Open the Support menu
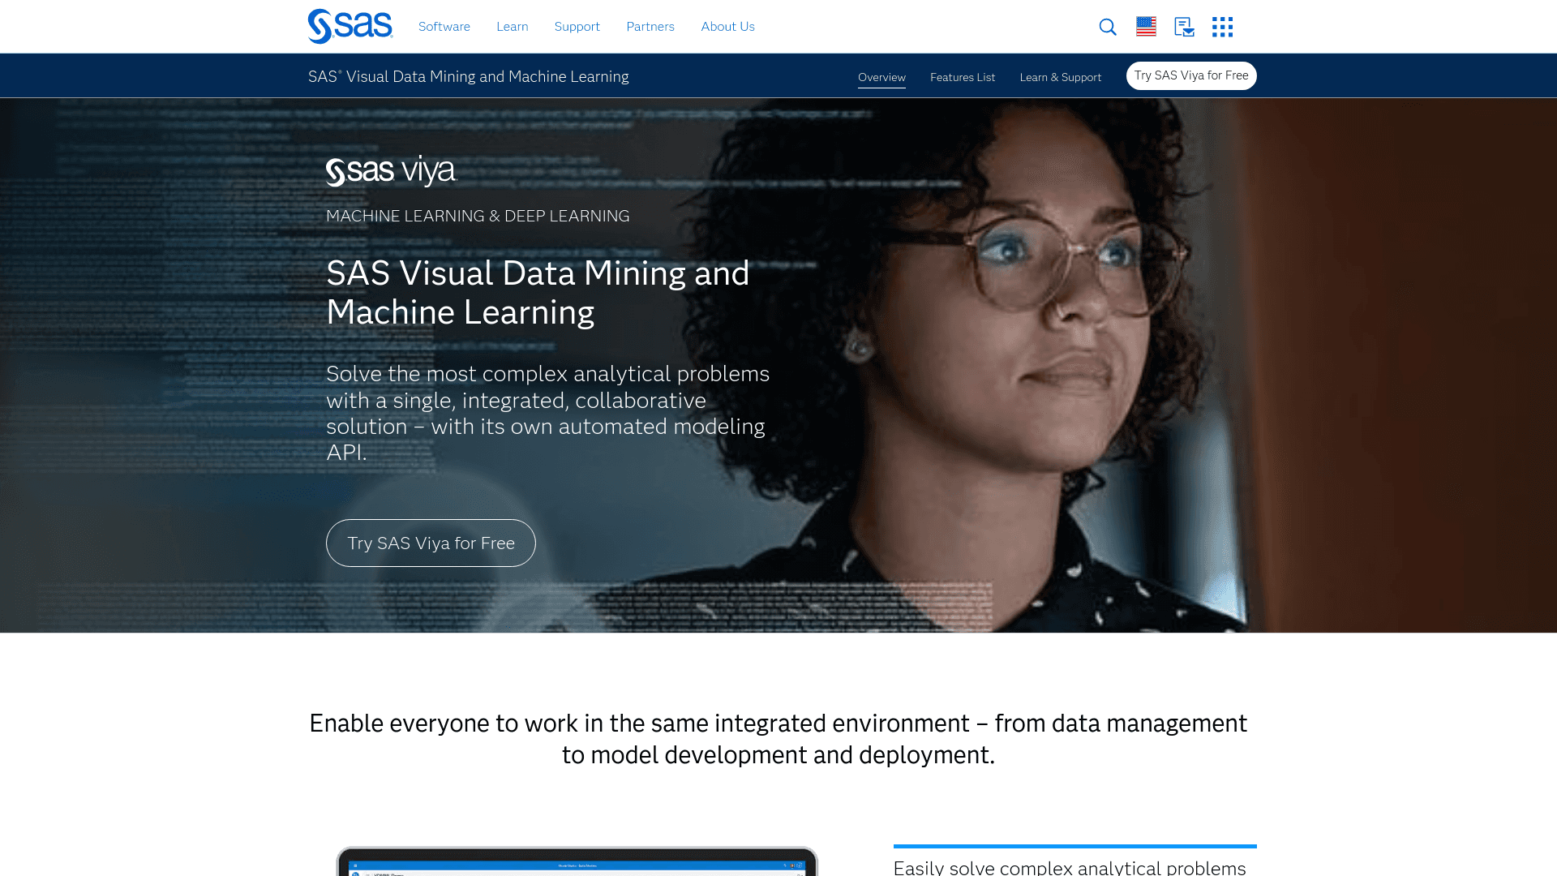This screenshot has width=1557, height=876. point(577,26)
